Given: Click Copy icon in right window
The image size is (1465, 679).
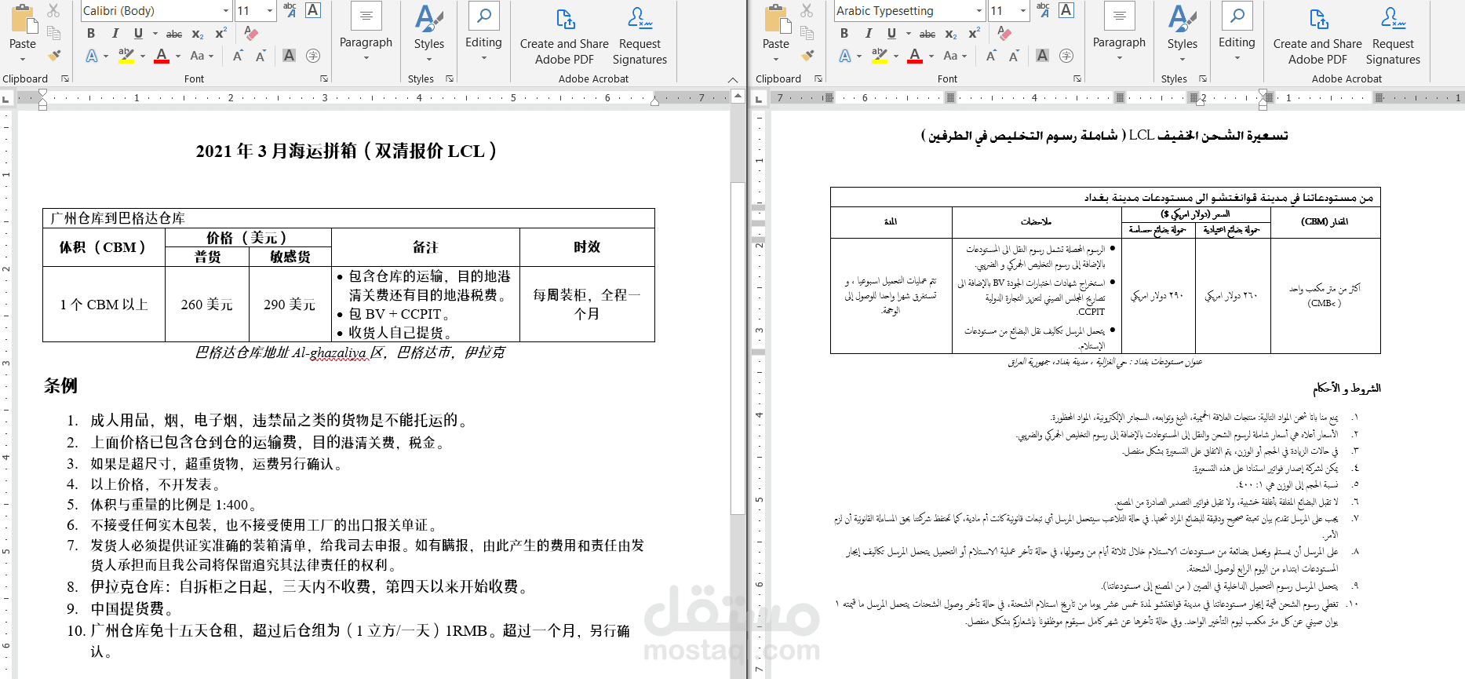Looking at the screenshot, I should [807, 33].
